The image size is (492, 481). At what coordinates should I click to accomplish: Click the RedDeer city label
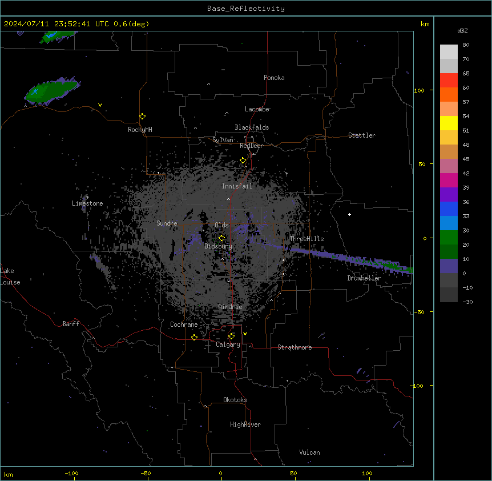tap(251, 146)
